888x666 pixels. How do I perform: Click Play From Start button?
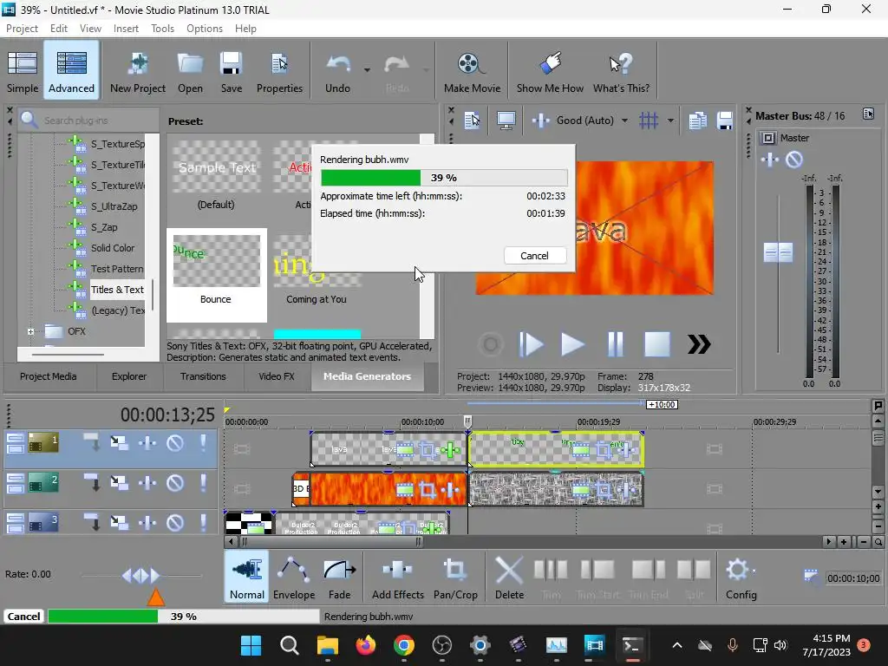(531, 343)
